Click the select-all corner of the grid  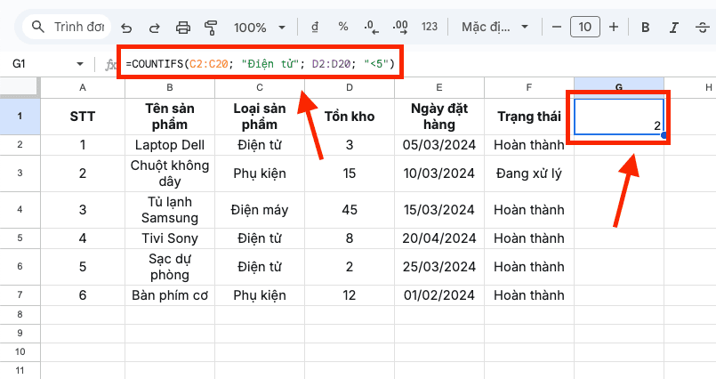pyautogui.click(x=20, y=87)
